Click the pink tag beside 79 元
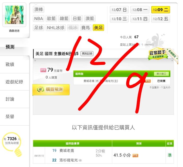This screenshot has height=167, width=183. pyautogui.click(x=43, y=70)
